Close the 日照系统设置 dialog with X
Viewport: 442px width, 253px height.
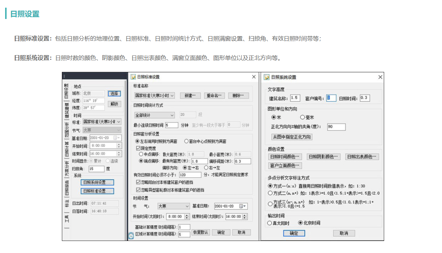click(x=380, y=77)
